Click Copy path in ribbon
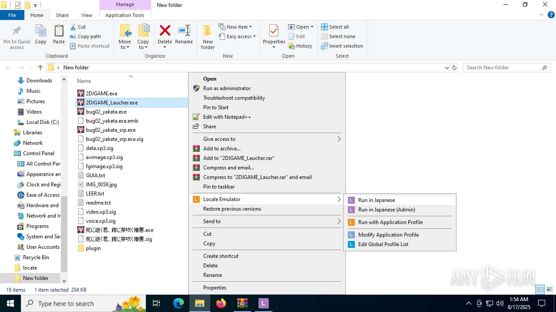Viewport: 556px width, 312px height. (x=85, y=36)
